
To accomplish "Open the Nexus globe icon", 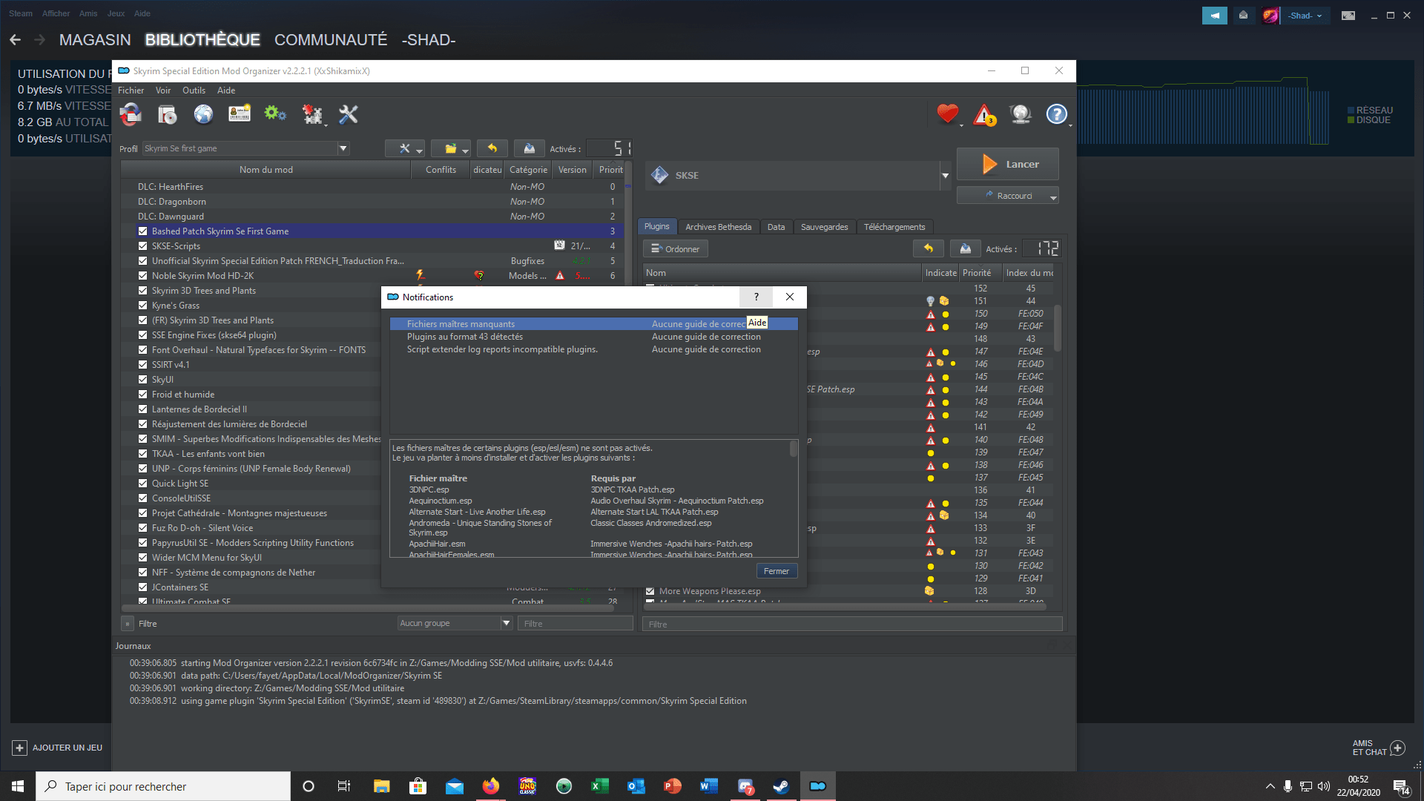I will coord(203,114).
